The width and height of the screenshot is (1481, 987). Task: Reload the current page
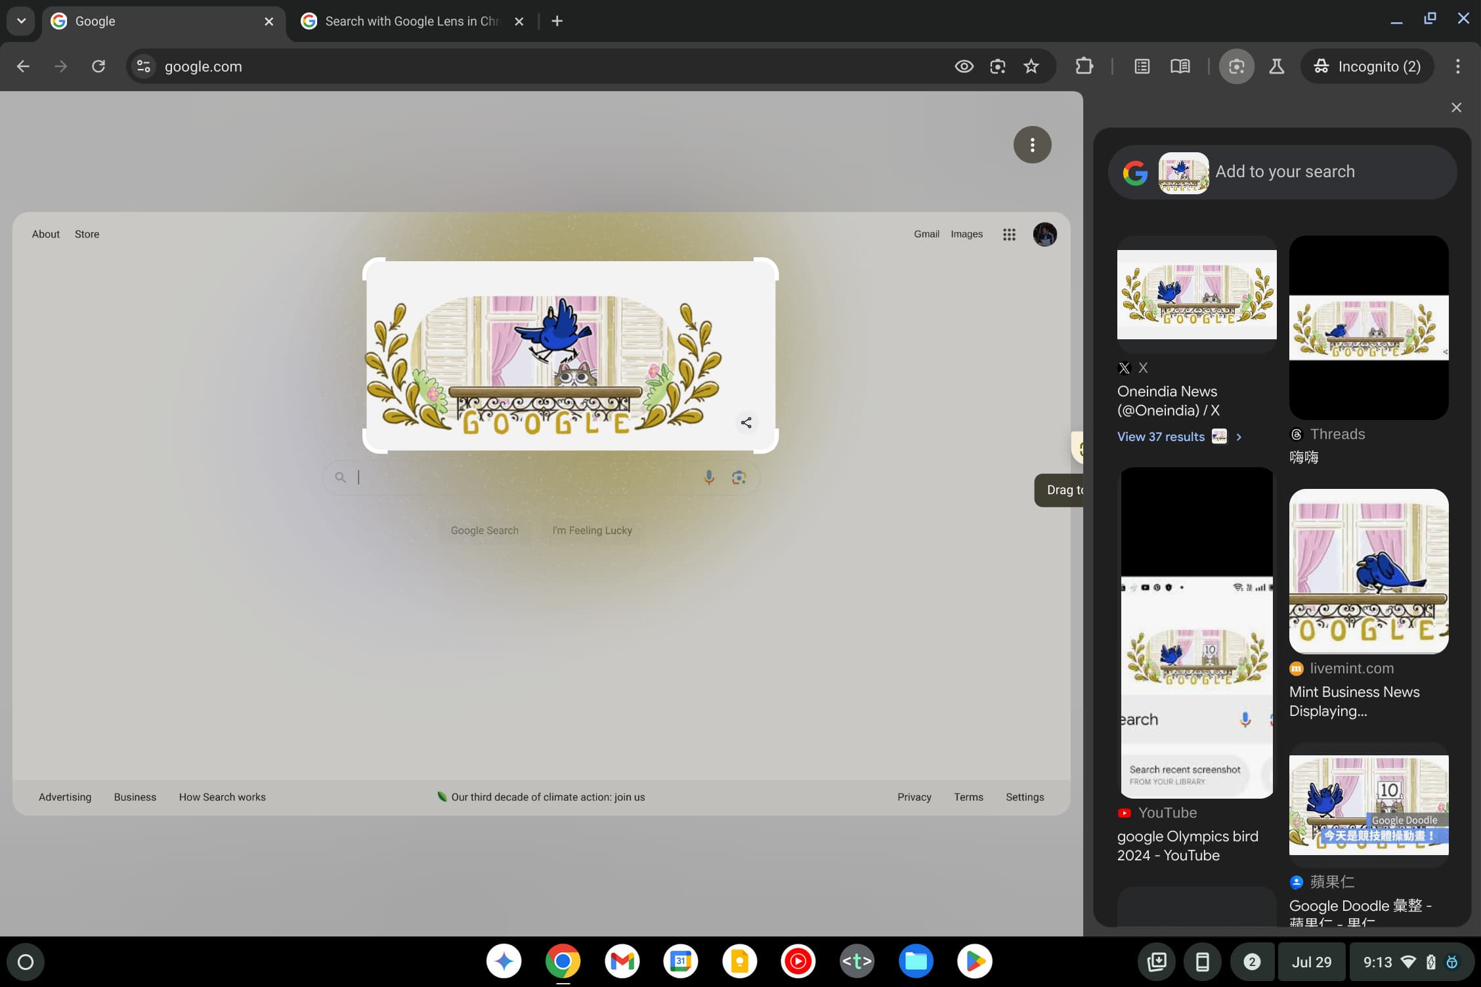pos(99,66)
